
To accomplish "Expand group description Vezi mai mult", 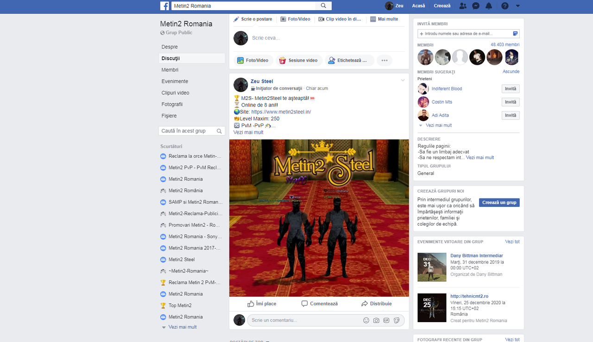I will pos(480,158).
